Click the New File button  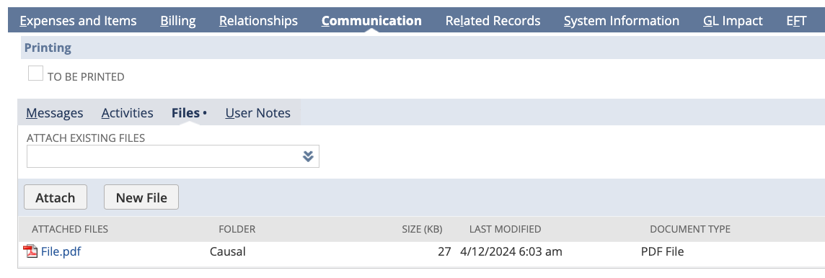pyautogui.click(x=141, y=197)
